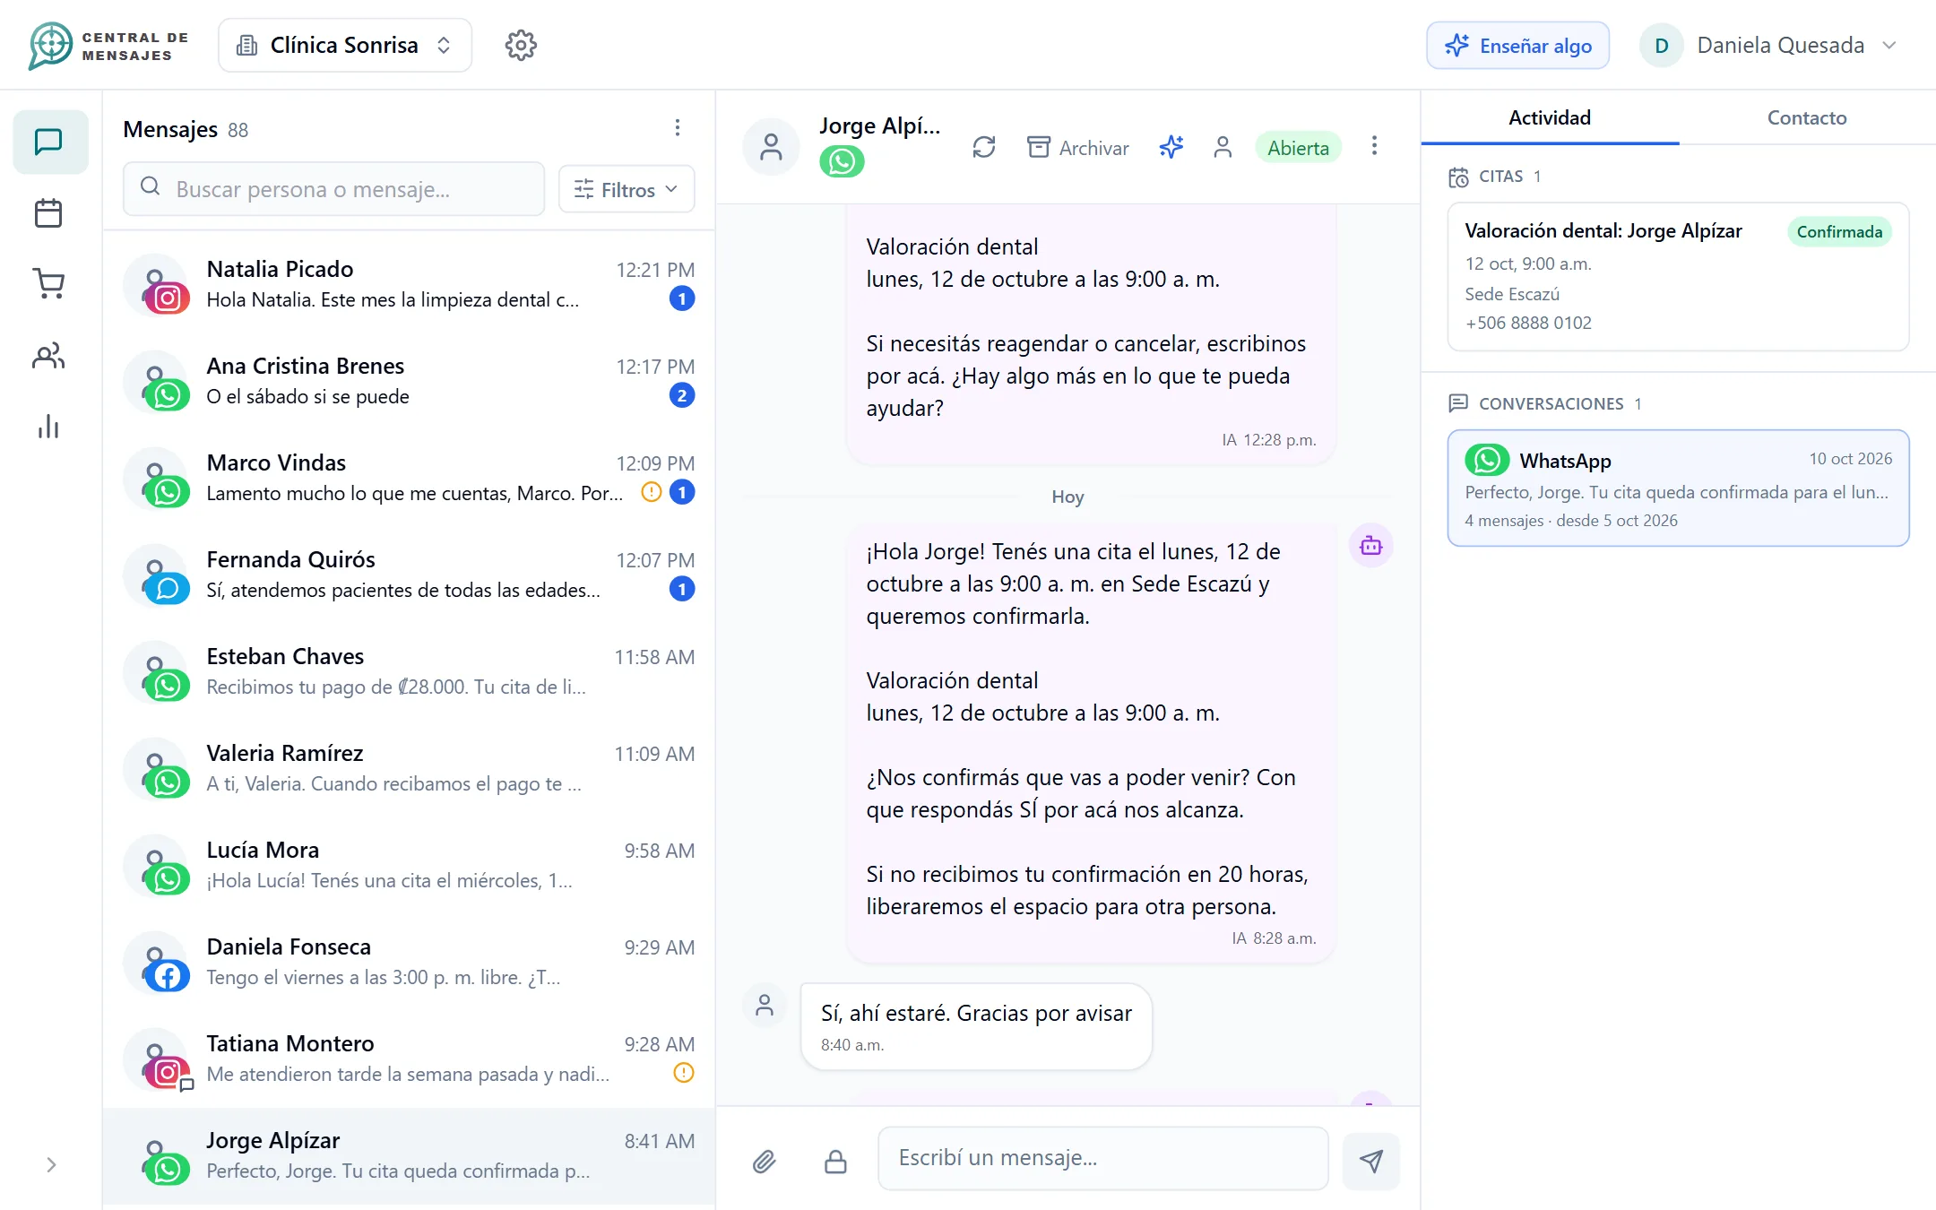1936x1210 pixels.
Task: Open the Clínica Sonrisa workspace selector
Action: [x=345, y=45]
